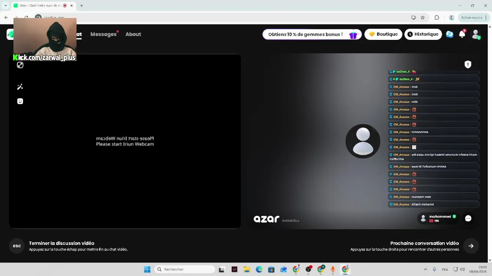Open Microsoft Edge from the taskbar
This screenshot has height=276, width=492.
pos(259,269)
